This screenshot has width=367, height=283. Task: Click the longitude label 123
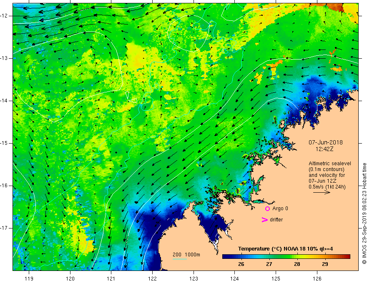click(194, 278)
